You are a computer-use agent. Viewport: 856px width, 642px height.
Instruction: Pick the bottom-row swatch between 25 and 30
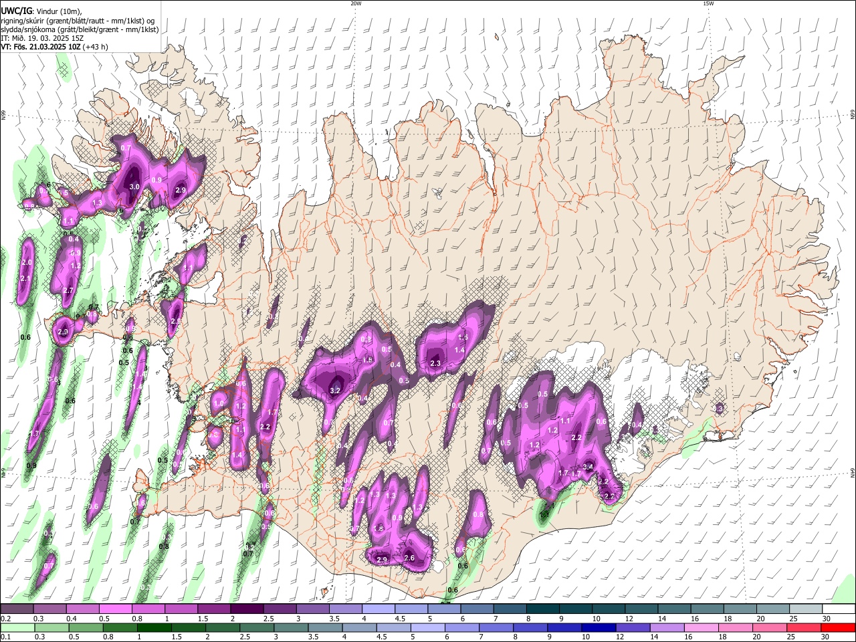pos(804,627)
